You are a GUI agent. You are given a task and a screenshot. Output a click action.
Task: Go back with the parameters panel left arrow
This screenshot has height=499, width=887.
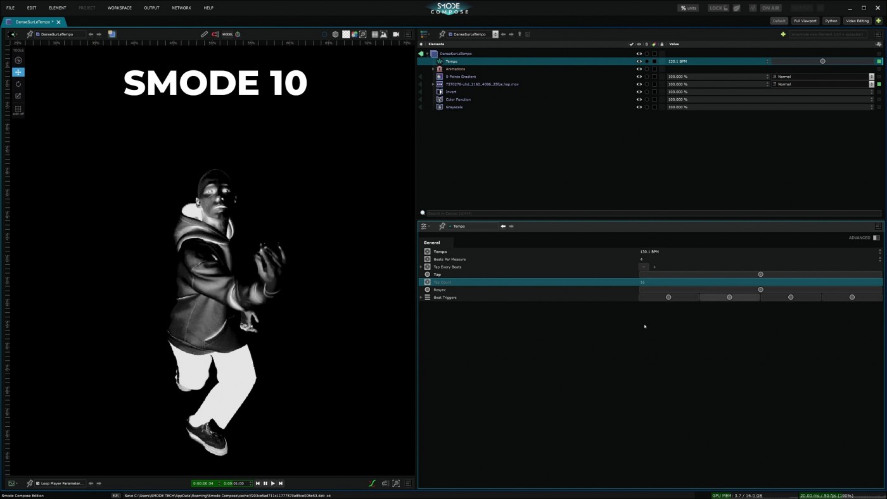coord(503,226)
